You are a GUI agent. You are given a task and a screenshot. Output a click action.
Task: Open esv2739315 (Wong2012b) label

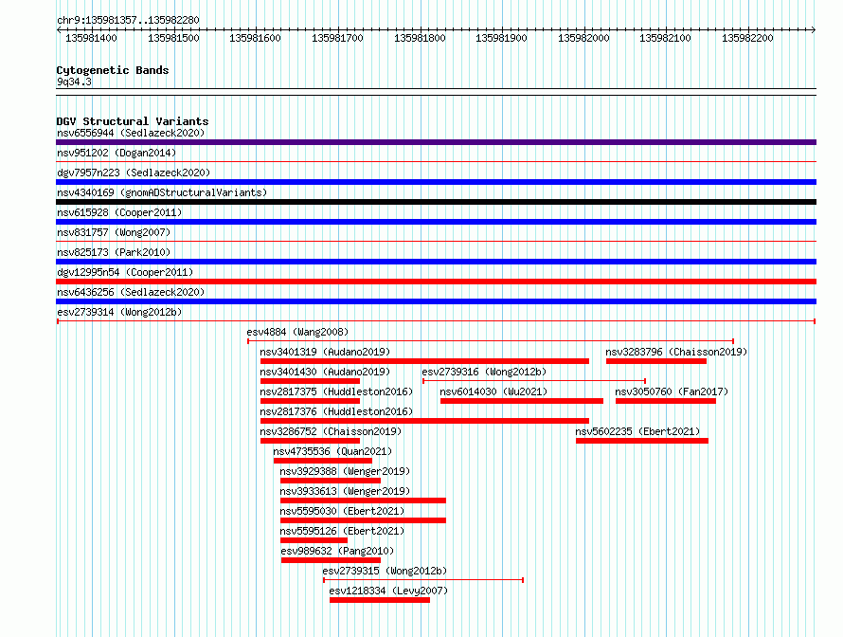[x=385, y=571]
